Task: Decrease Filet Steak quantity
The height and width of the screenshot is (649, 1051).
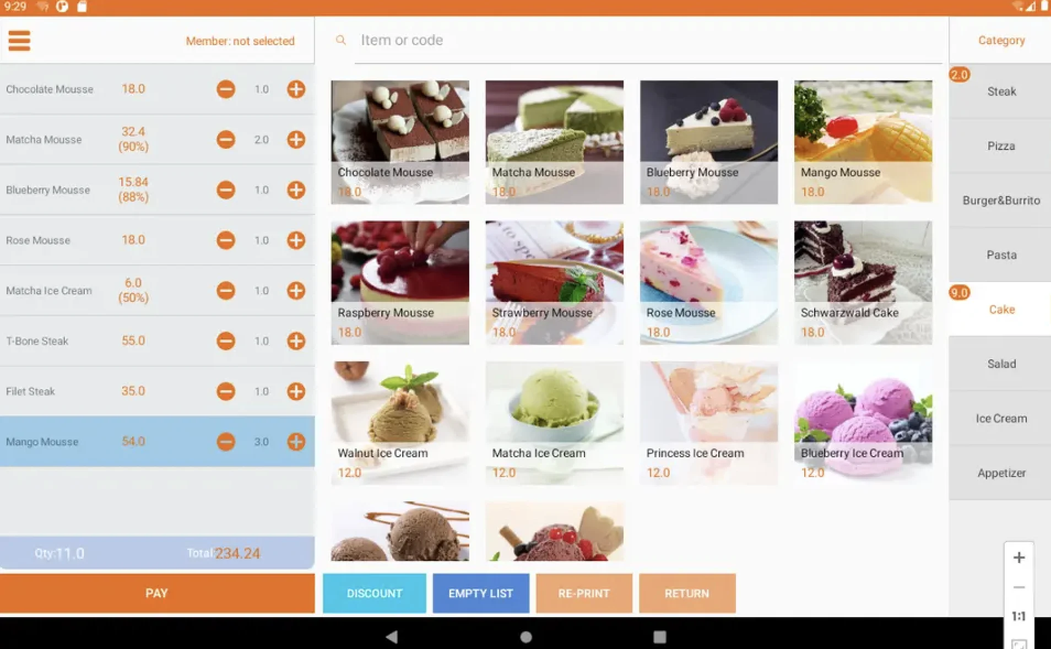Action: 226,391
